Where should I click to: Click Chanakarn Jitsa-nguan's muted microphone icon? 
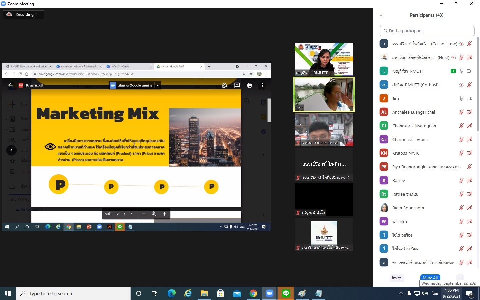[x=461, y=126]
